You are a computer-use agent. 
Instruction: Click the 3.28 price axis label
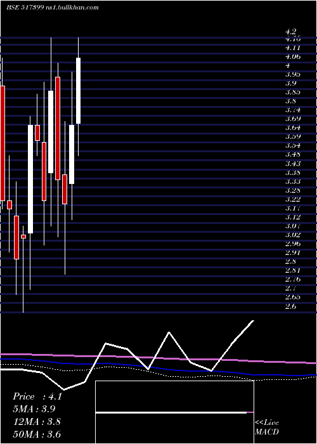click(x=293, y=190)
